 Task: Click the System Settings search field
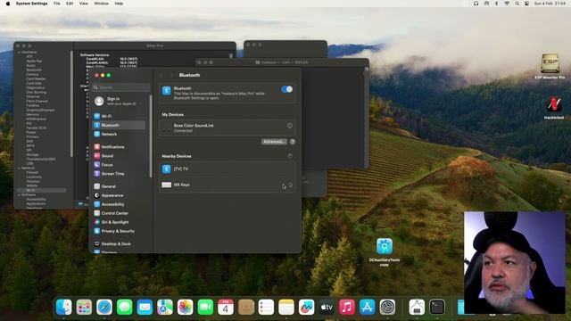tap(120, 87)
